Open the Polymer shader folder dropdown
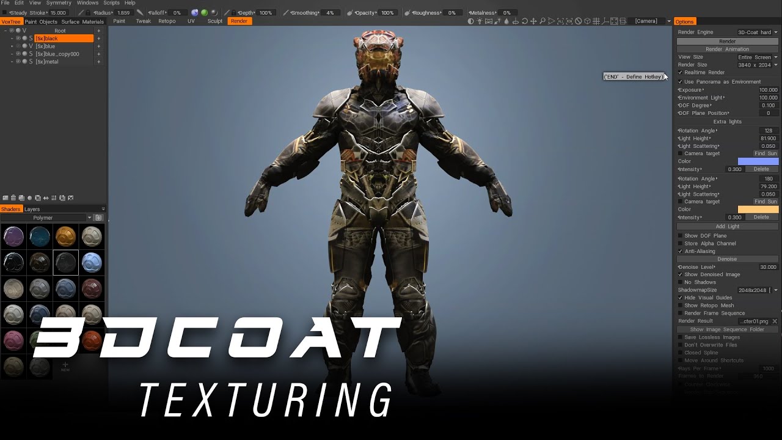Screen dimensions: 782x440 [46, 218]
